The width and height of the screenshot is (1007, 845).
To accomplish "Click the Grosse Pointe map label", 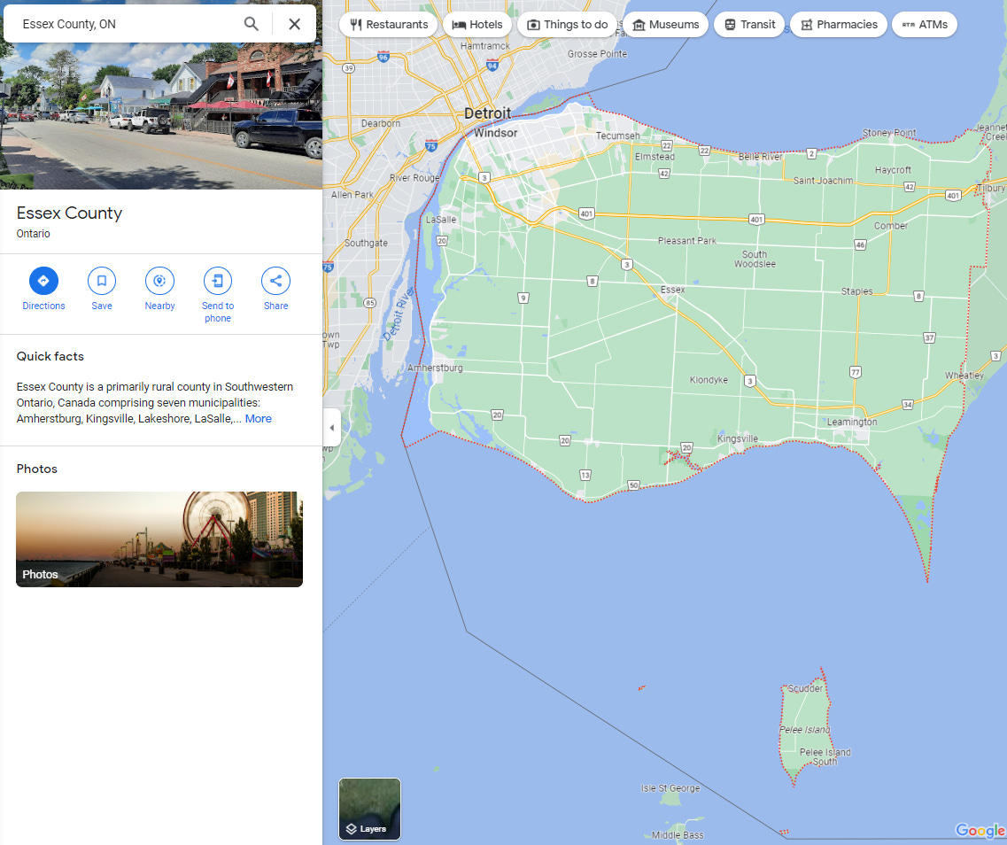I will [597, 54].
